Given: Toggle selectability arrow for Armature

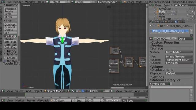Looking at the screenshot, I should [x=190, y=9].
